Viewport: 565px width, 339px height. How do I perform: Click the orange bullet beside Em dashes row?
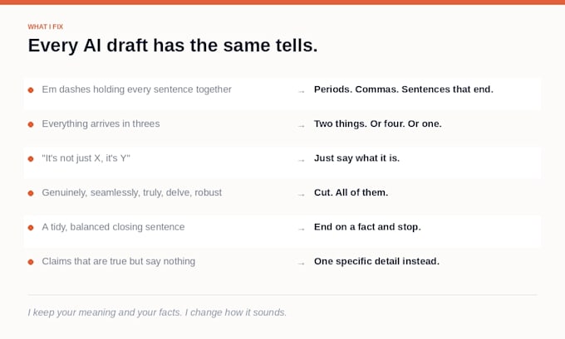(31, 90)
